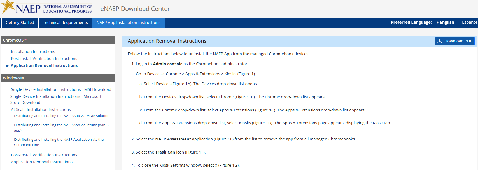478x170 pixels.
Task: Open the Getting Started tab
Action: [x=20, y=23]
